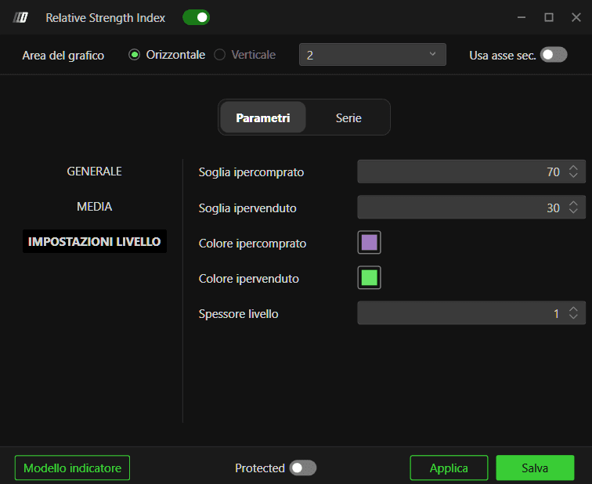Click the Salva button
The image size is (592, 484).
(535, 468)
